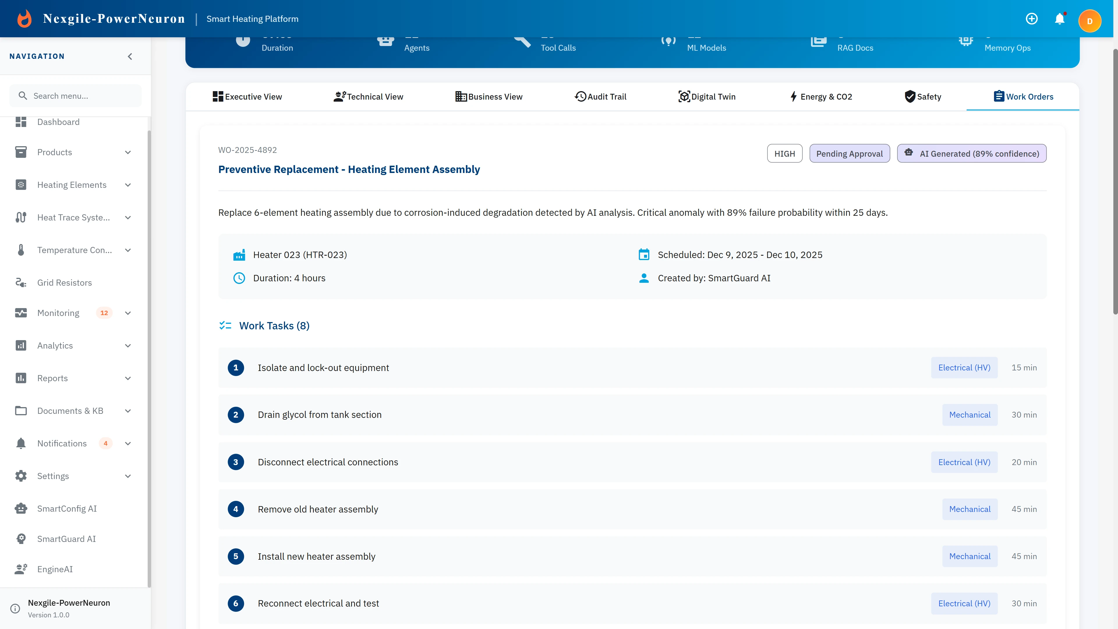Select EngineAI in the navigation sidebar
Screen dimensions: 1118x629
pos(55,569)
